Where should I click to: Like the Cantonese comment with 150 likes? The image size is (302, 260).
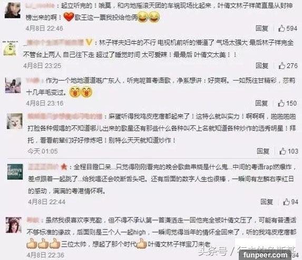pos(281,103)
